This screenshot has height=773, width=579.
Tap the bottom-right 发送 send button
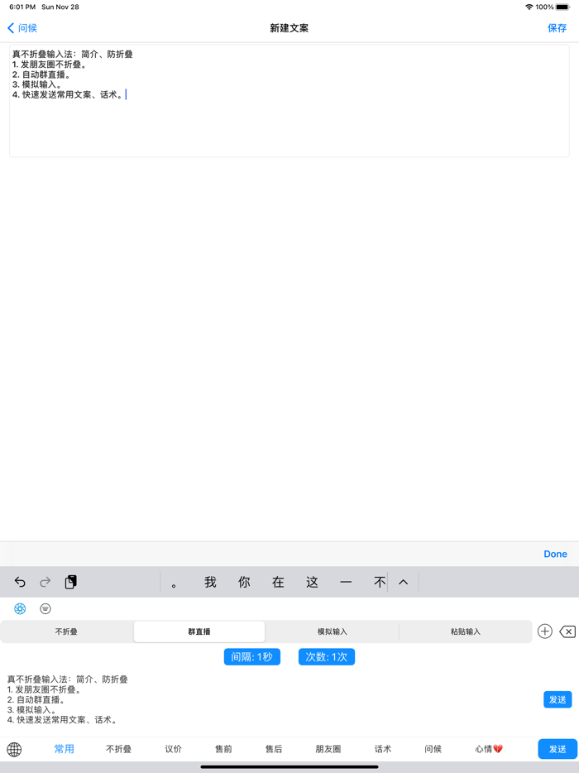[x=557, y=749]
